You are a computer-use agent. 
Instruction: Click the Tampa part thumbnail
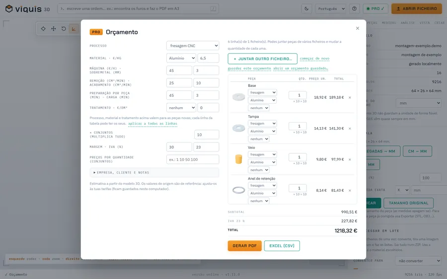[238, 128]
